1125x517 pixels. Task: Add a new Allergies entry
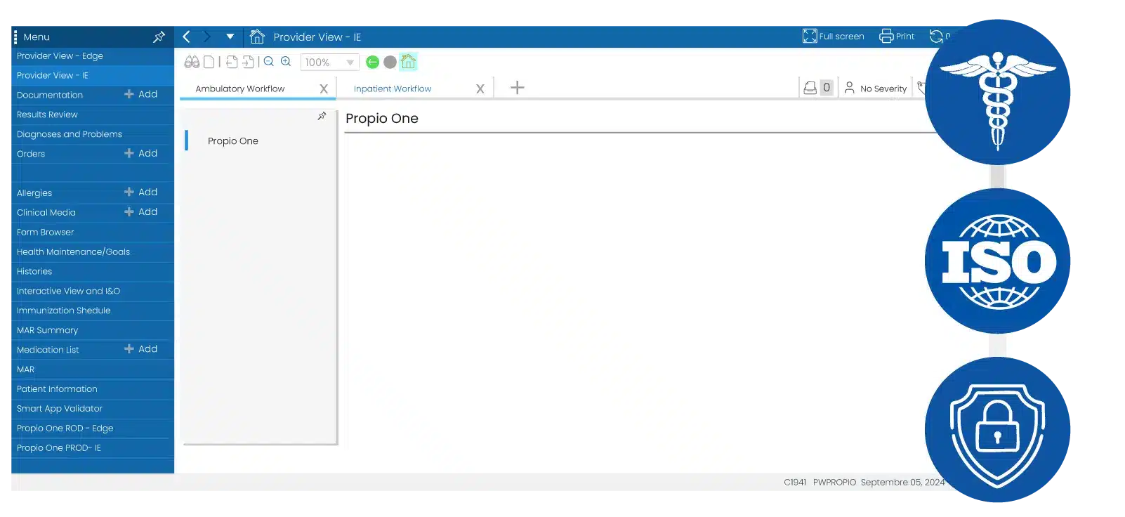pyautogui.click(x=141, y=192)
